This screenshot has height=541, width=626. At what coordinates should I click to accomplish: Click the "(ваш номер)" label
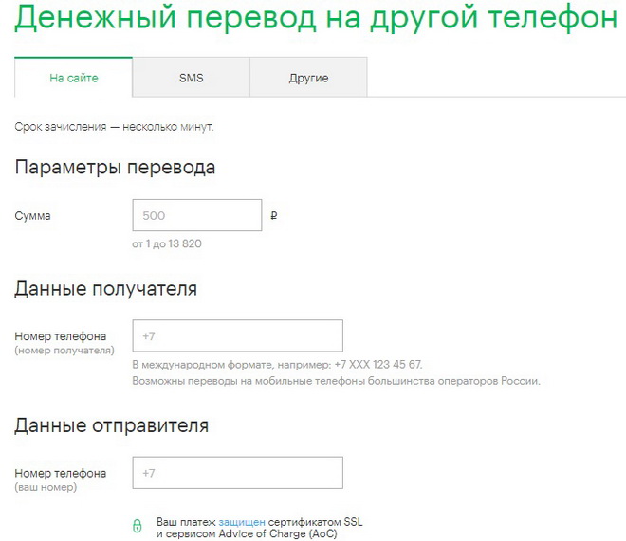(x=46, y=487)
